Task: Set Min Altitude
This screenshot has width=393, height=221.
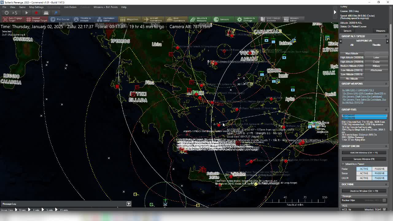Action: coord(352,79)
